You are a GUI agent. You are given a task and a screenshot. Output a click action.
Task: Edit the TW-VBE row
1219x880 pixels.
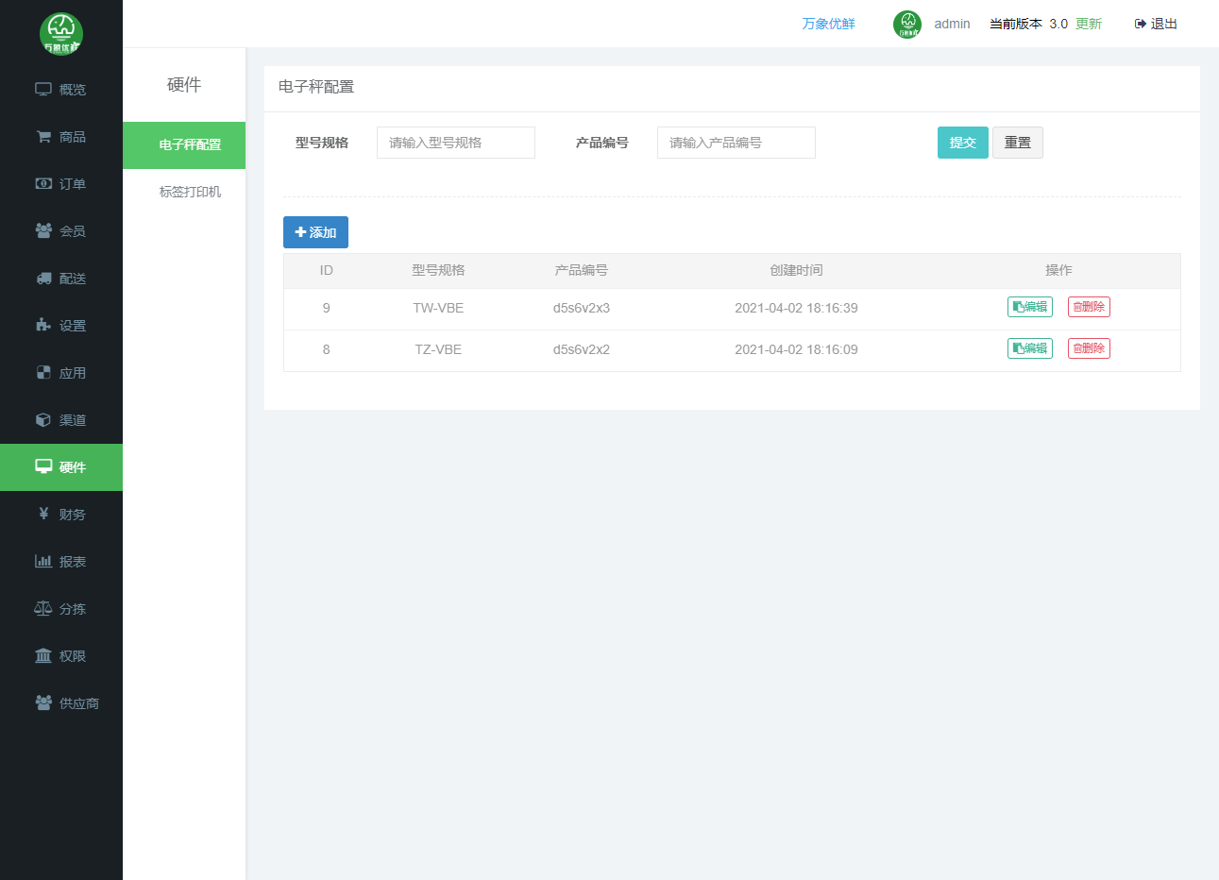tap(1029, 307)
